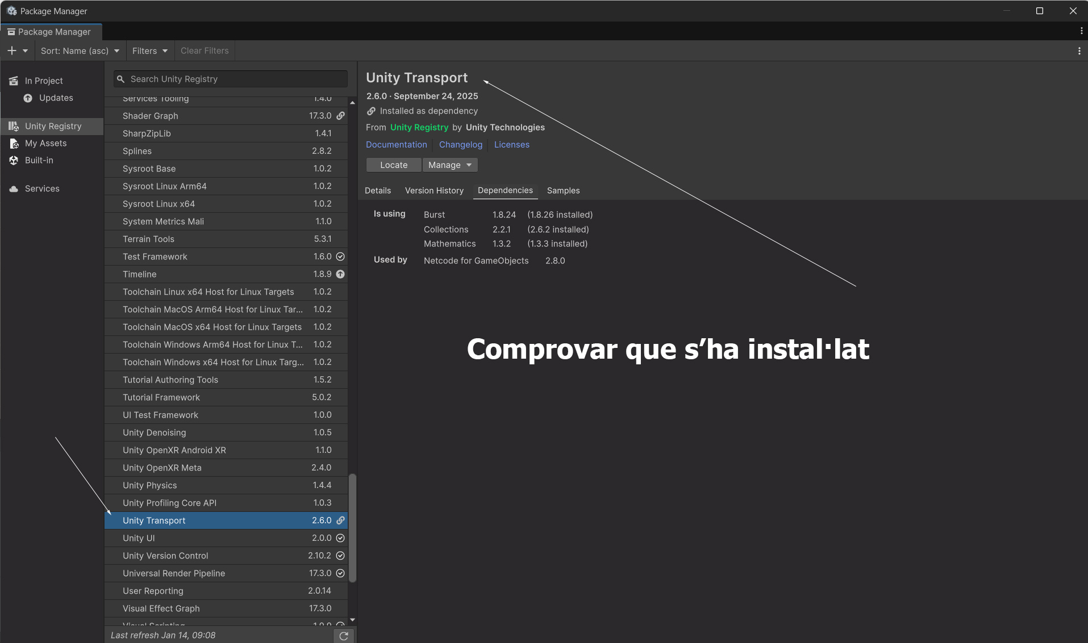This screenshot has width=1088, height=643.
Task: Focus the Search Unity Registry field
Action: click(230, 79)
